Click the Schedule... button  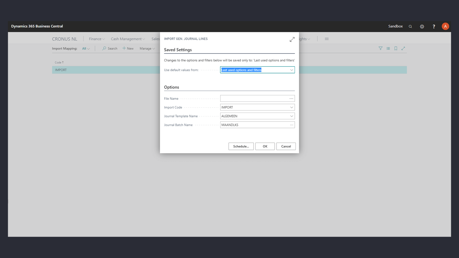(241, 146)
